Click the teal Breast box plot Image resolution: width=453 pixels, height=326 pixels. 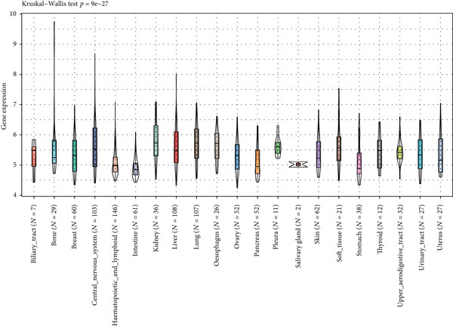point(75,156)
